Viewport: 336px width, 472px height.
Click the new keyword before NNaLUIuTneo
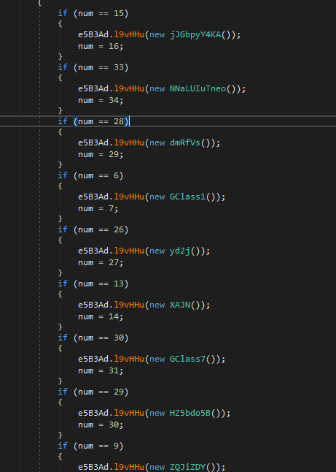click(x=157, y=89)
